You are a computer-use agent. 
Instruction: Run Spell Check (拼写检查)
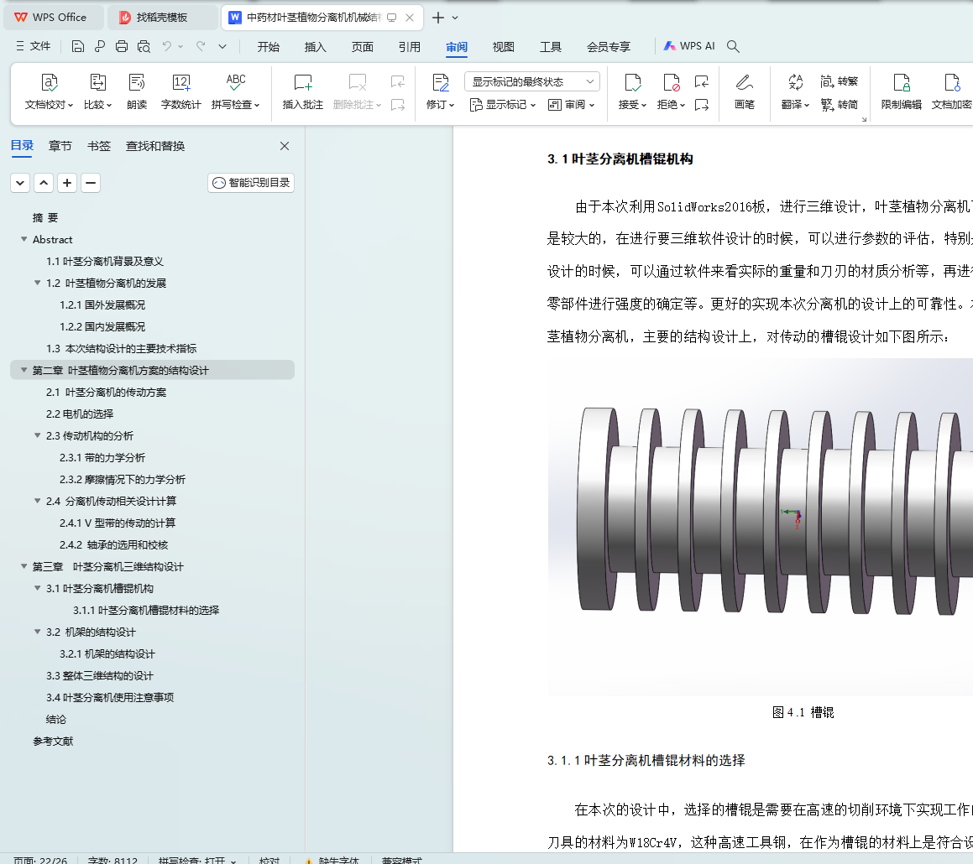click(x=235, y=91)
